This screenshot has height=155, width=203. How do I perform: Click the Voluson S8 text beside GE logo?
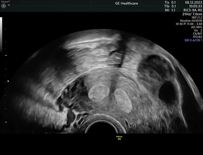[x=7, y=2]
